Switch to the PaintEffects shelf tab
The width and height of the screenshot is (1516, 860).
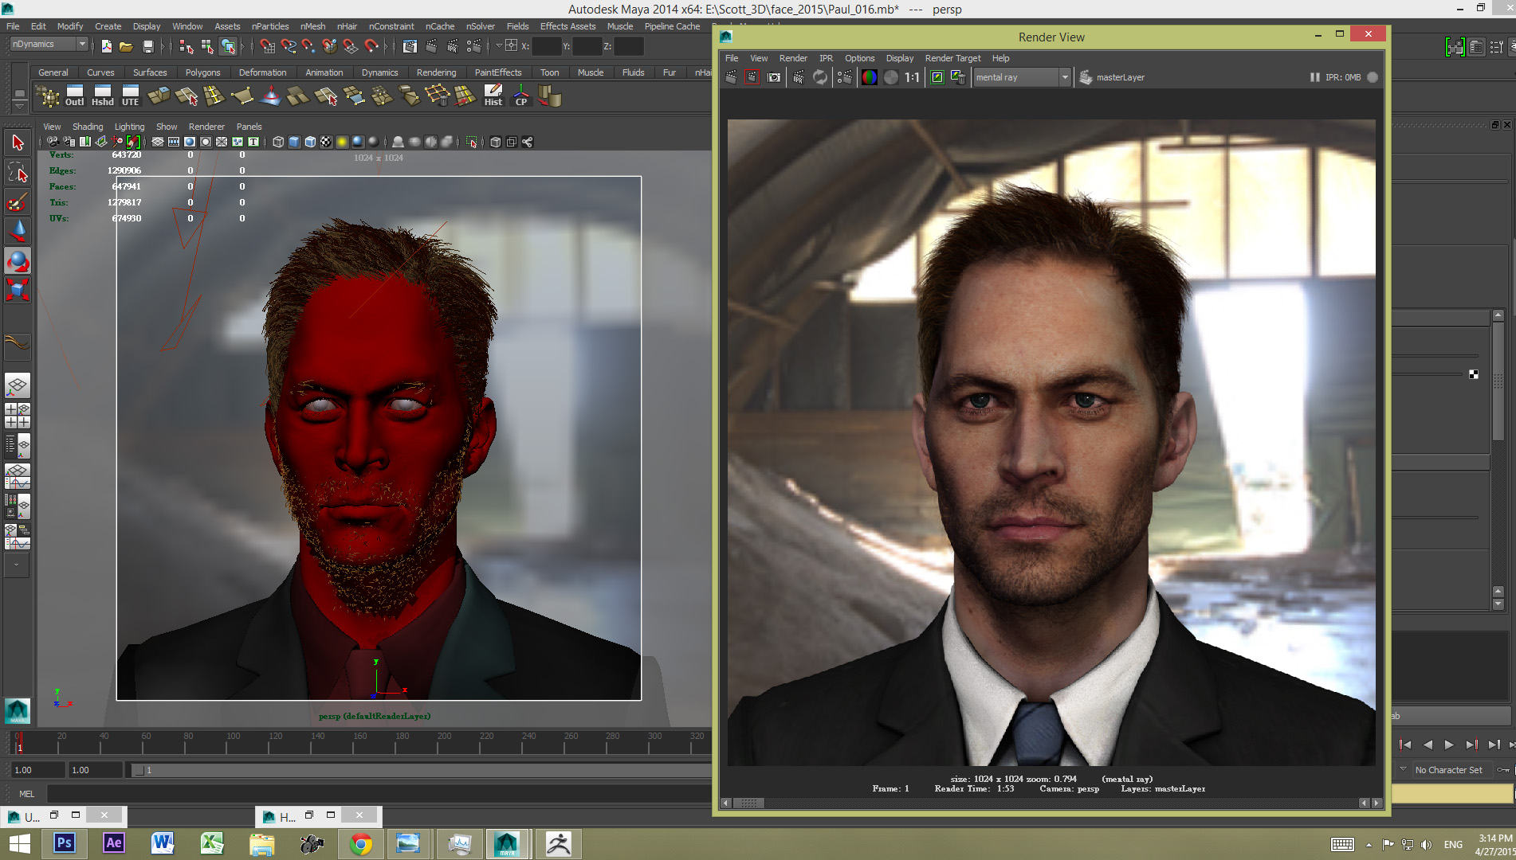(498, 72)
